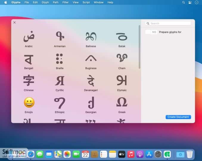Select the Bengali script glyph
The height and width of the screenshot is (161, 202).
point(29,59)
